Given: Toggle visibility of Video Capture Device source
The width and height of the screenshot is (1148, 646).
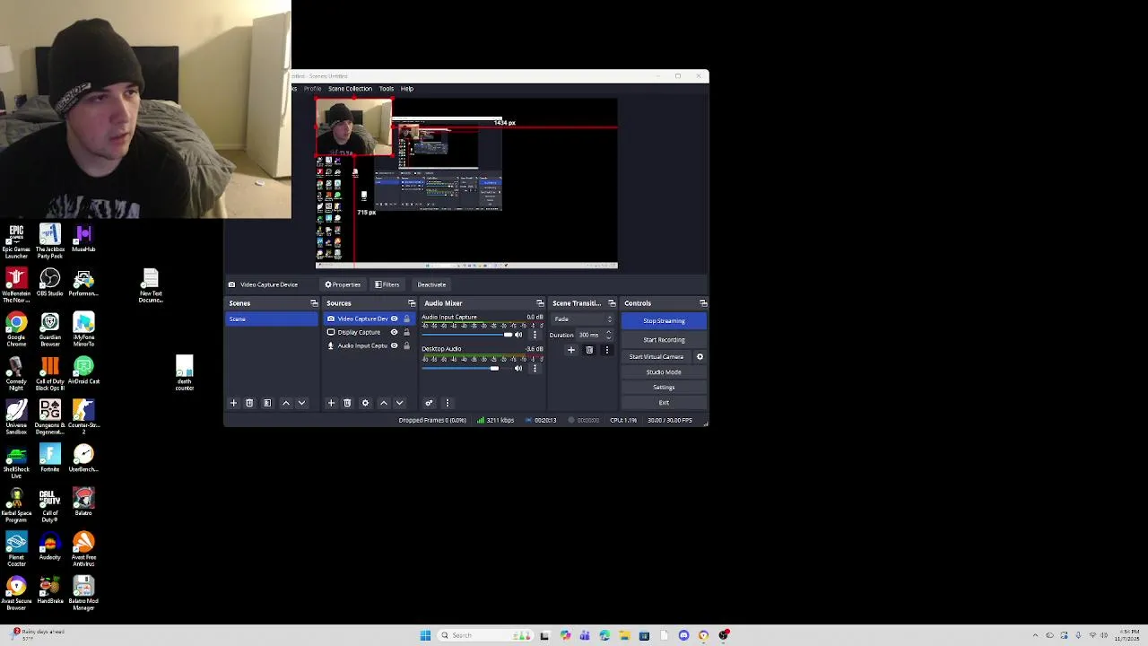Looking at the screenshot, I should (394, 319).
